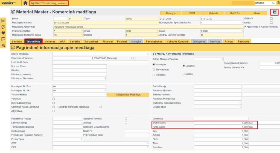Open lookup for Bazinė Medžiaga field
Viewport: 280px width, 153px height.
point(147,54)
